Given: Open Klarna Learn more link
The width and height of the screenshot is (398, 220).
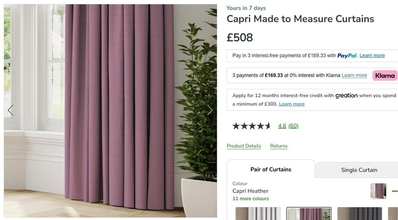Looking at the screenshot, I should pyautogui.click(x=354, y=75).
